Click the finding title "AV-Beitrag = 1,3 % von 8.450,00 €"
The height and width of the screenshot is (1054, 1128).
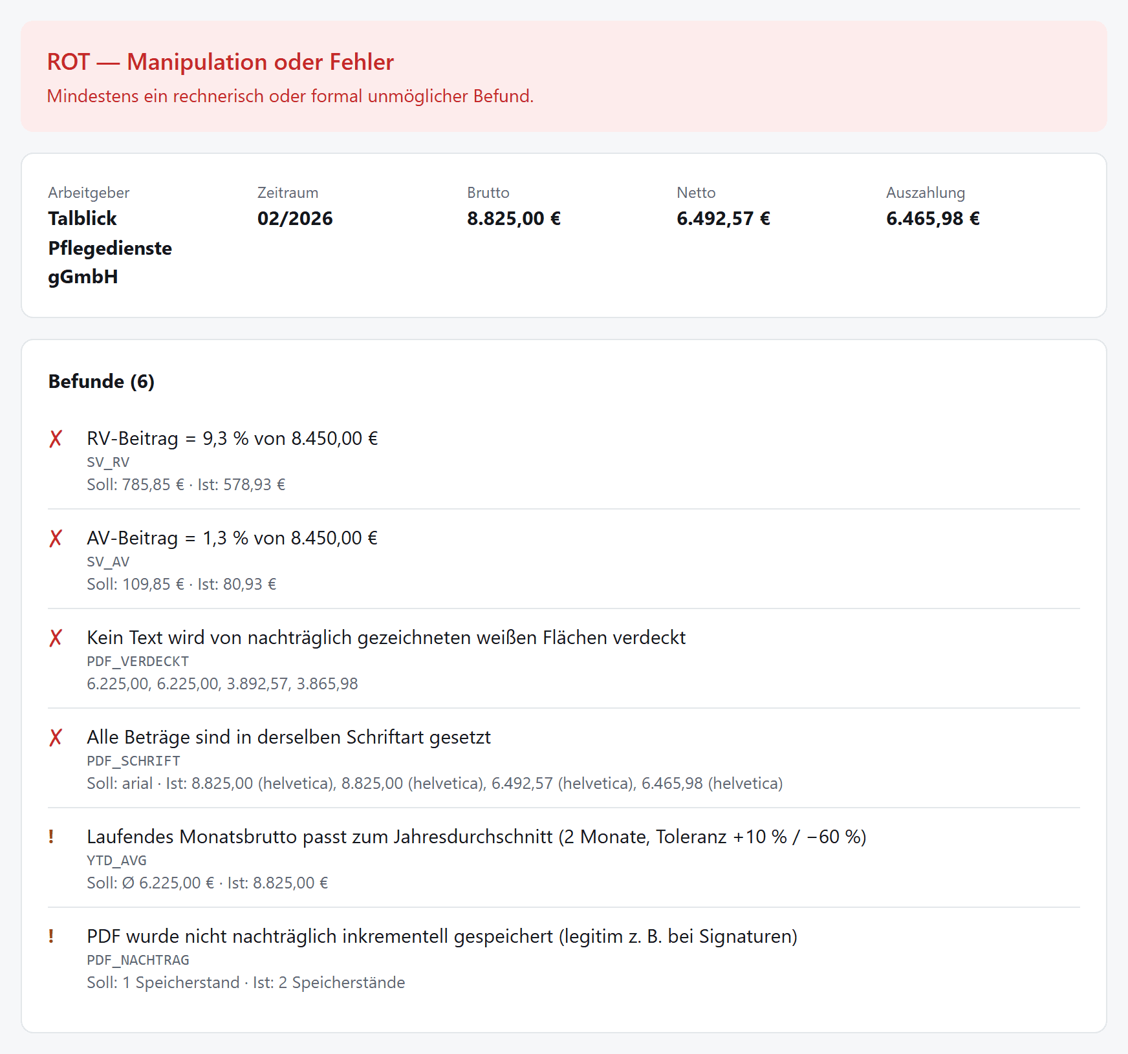click(x=232, y=539)
